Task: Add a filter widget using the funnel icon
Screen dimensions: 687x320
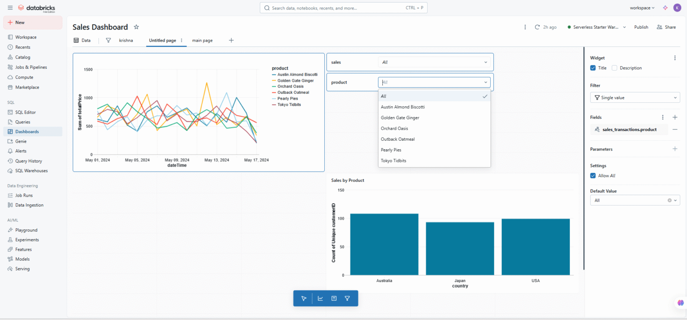Action: (x=347, y=298)
